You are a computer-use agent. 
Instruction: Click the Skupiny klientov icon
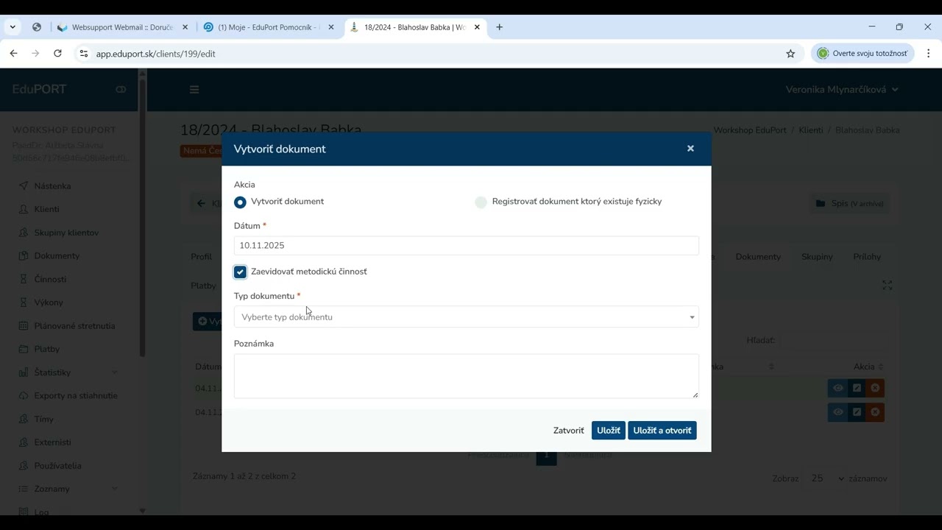click(24, 233)
